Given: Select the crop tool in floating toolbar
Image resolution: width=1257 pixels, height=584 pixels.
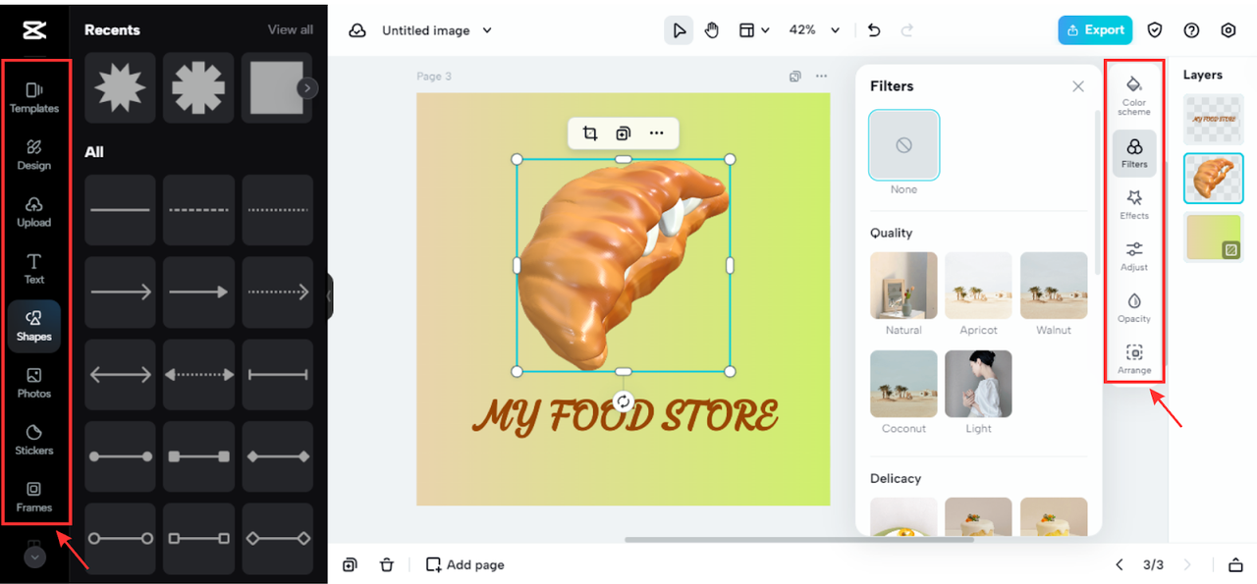Looking at the screenshot, I should (x=590, y=133).
